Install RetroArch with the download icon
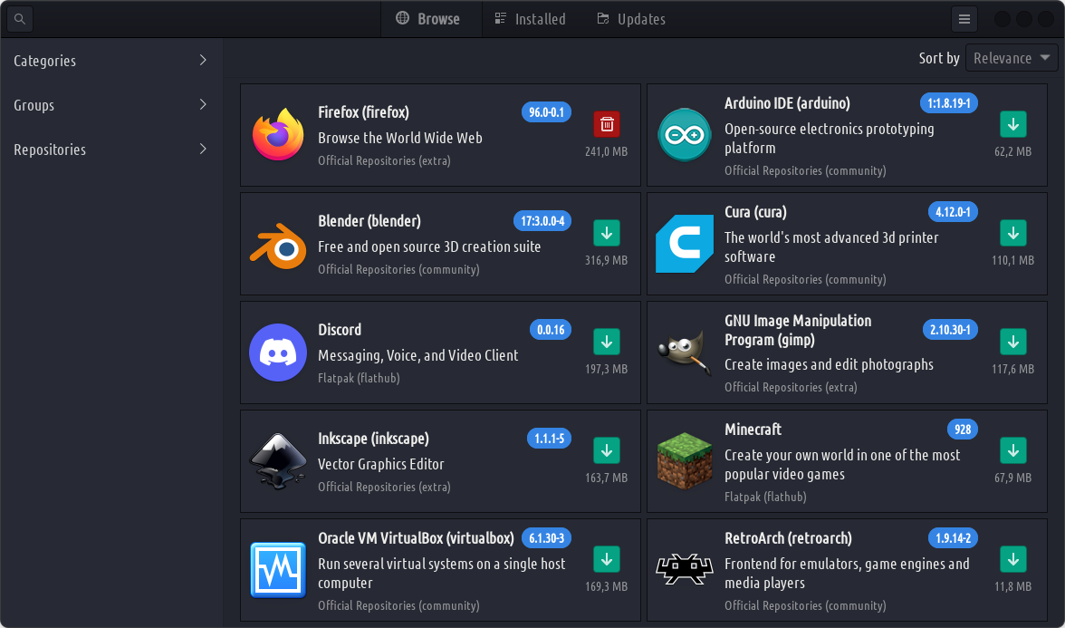Screen dimensions: 1065x628 (1012, 559)
